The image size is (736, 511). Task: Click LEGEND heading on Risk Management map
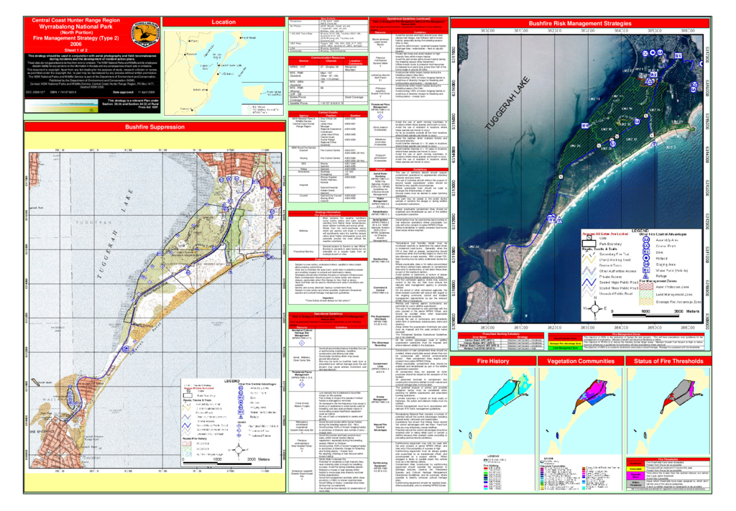(640, 231)
